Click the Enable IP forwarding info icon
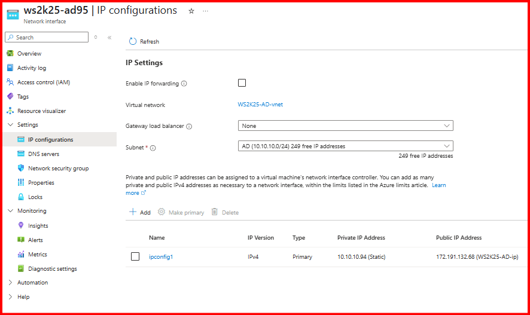 coord(184,84)
